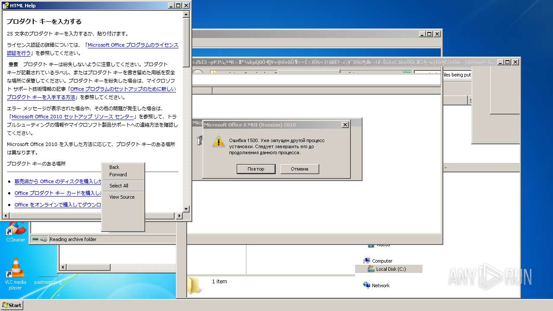The height and width of the screenshot is (311, 553).
Task: Close the garbled-title window
Action: [515, 62]
